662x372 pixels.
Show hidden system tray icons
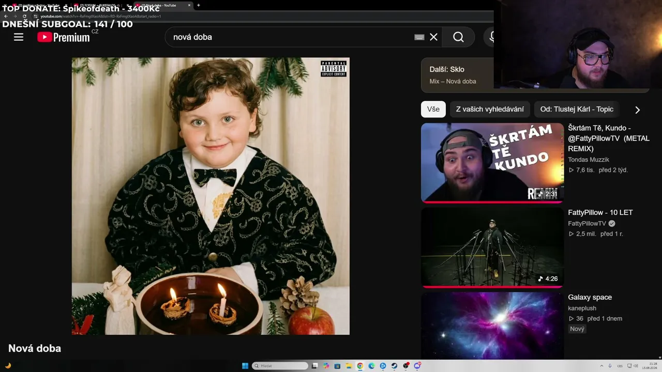click(x=601, y=366)
